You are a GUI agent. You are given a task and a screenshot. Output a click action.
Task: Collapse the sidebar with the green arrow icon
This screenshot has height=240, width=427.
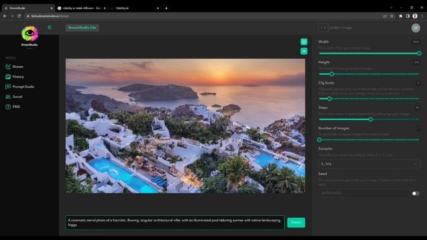49,27
